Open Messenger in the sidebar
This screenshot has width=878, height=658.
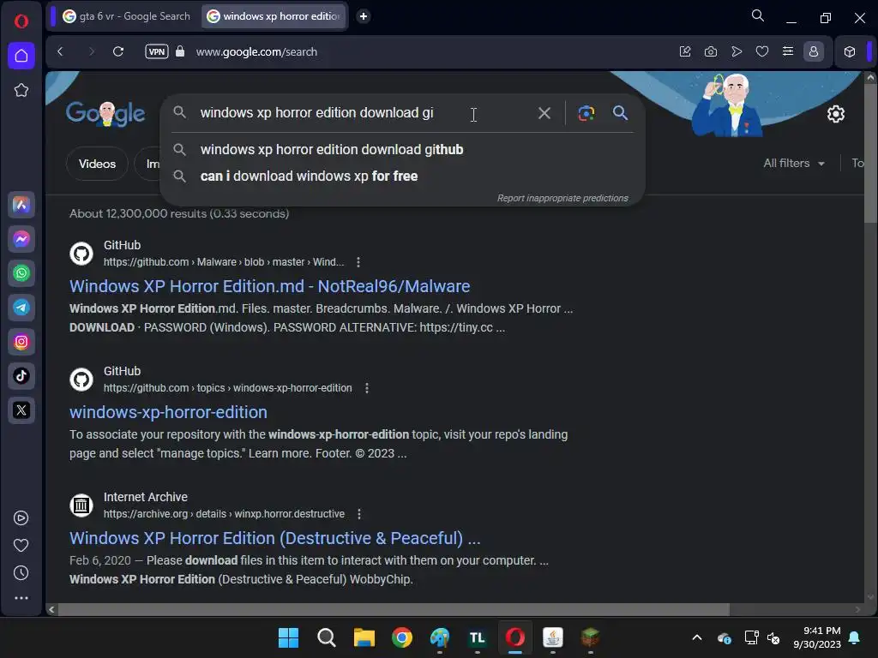click(21, 240)
